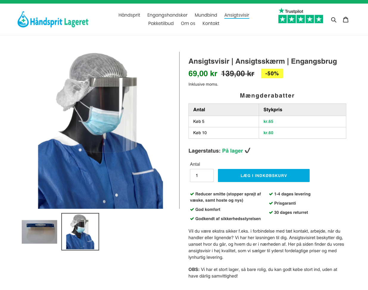The height and width of the screenshot is (290, 368).
Task: Click the -50% yellow discount badge
Action: [272, 73]
